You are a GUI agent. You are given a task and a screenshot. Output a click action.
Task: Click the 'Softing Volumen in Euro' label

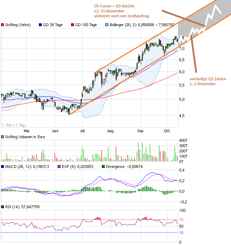pyautogui.click(x=25, y=137)
